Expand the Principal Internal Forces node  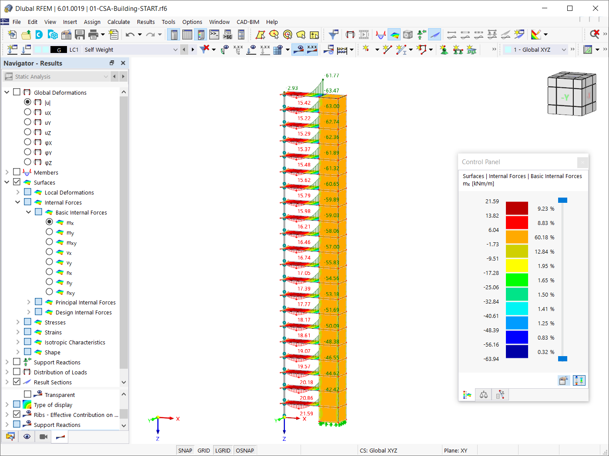pos(28,302)
